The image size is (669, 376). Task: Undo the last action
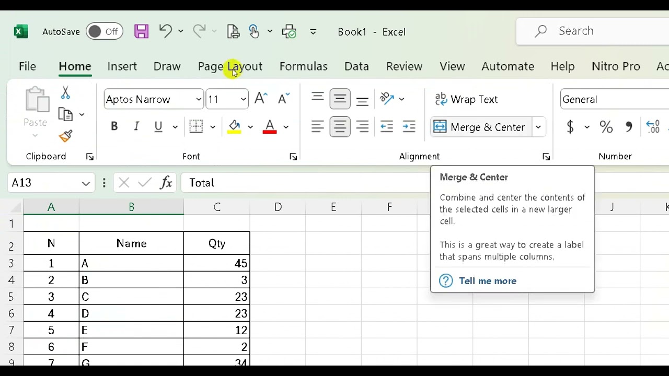click(x=166, y=31)
